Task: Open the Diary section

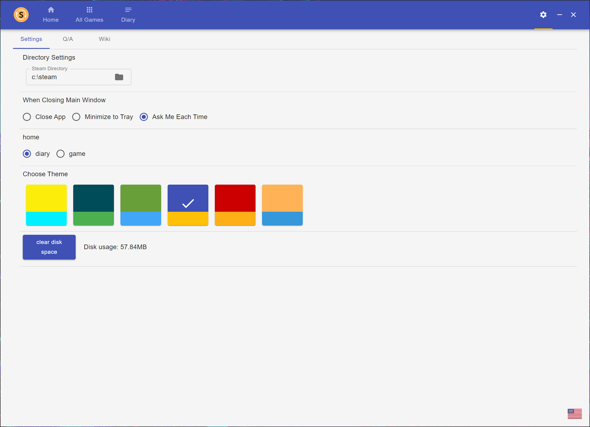Action: tap(128, 14)
